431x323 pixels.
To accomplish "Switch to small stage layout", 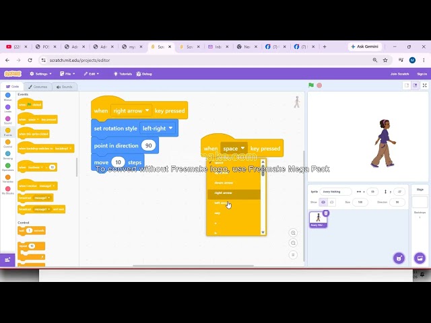I will (x=407, y=85).
